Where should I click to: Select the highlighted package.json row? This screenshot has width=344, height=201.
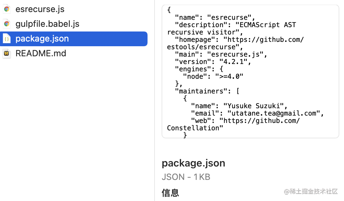74,39
